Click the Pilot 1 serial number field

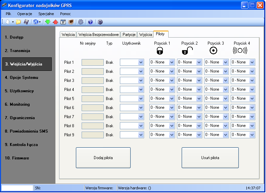(x=93, y=62)
